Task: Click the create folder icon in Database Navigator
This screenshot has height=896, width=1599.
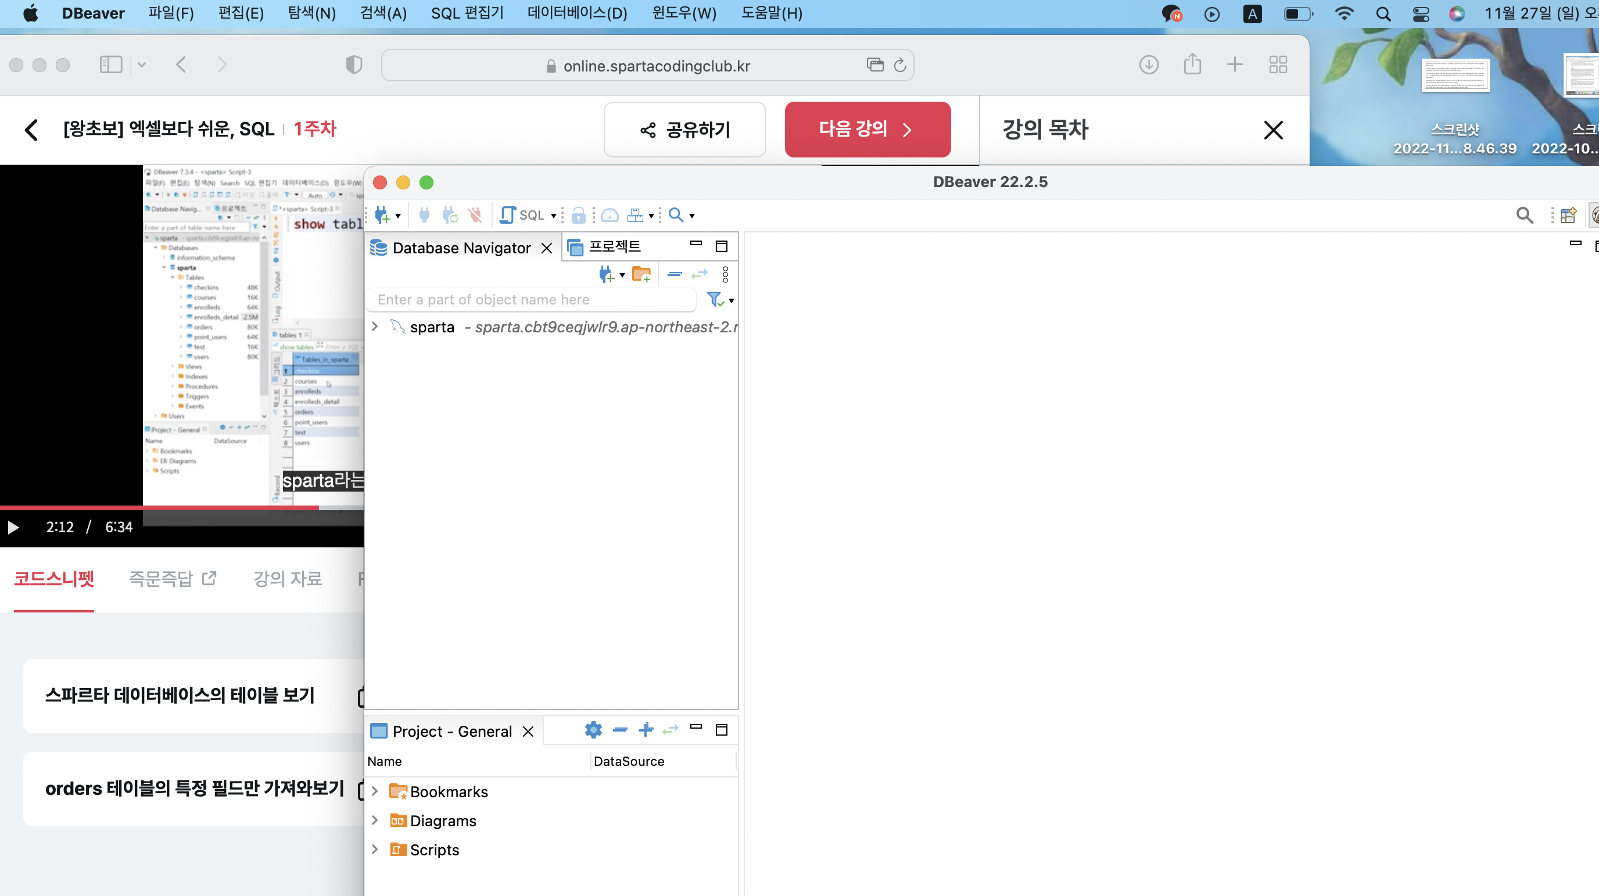Action: [x=641, y=274]
